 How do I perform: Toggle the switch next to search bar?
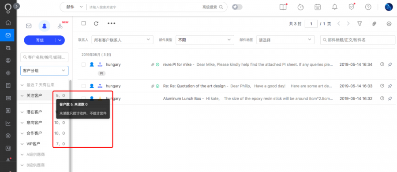(237, 7)
